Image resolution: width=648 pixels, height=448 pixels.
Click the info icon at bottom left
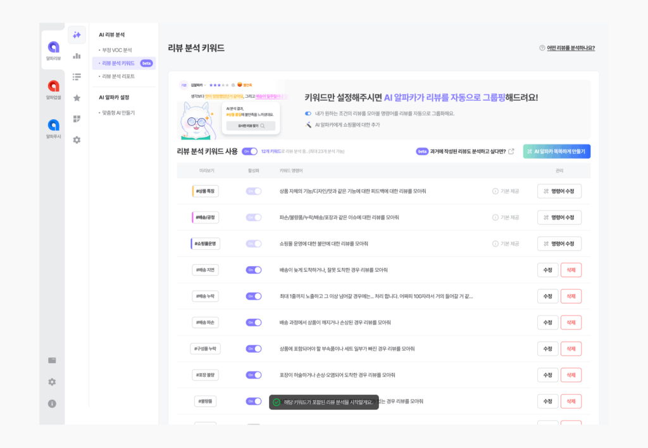click(x=51, y=403)
